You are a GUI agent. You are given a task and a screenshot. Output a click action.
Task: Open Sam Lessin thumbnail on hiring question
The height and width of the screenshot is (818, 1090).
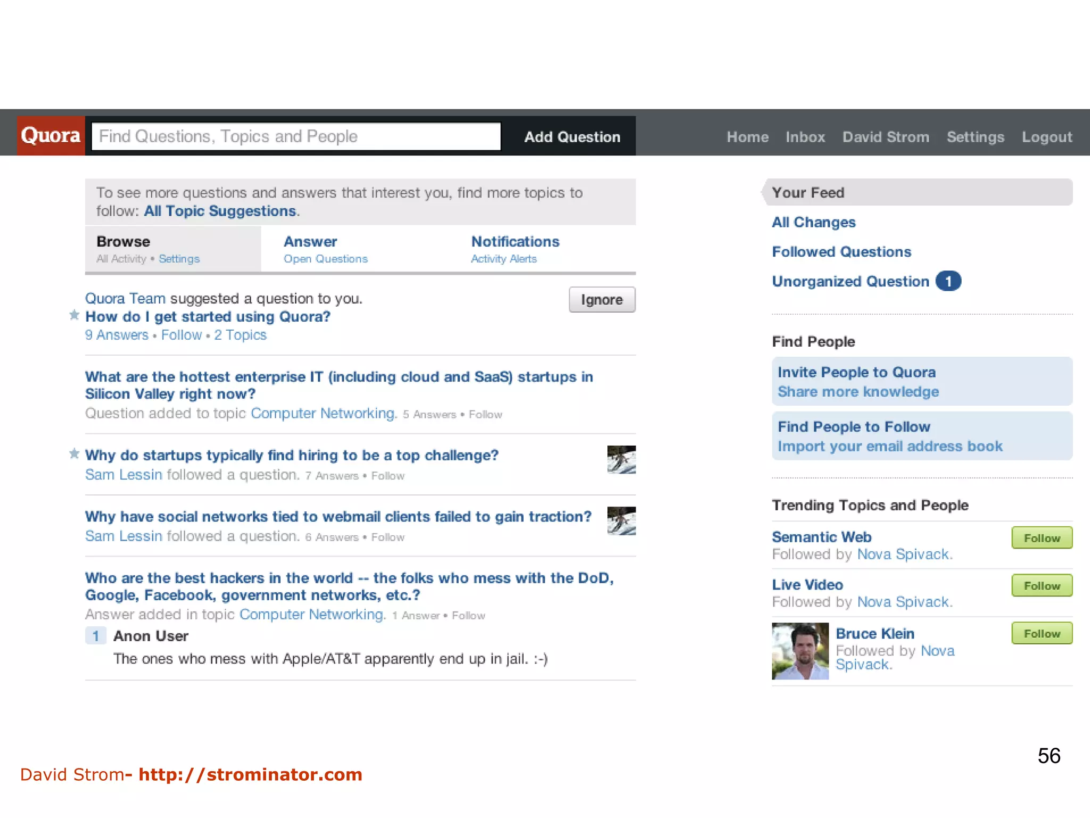[621, 460]
